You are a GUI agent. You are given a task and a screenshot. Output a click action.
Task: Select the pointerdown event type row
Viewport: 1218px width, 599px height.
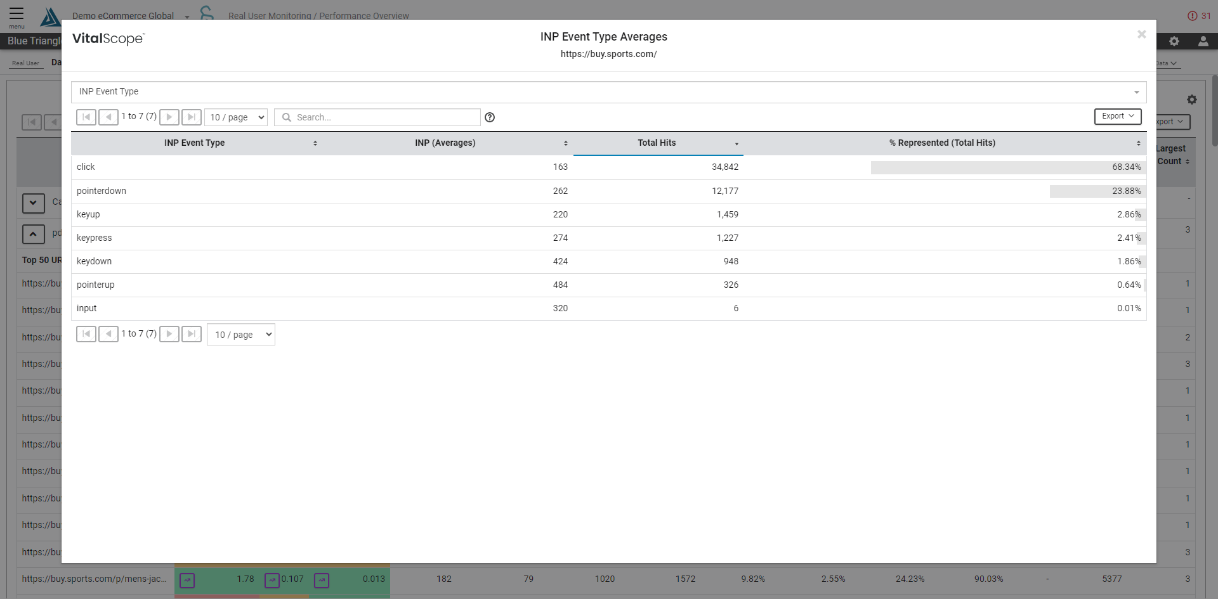click(609, 191)
